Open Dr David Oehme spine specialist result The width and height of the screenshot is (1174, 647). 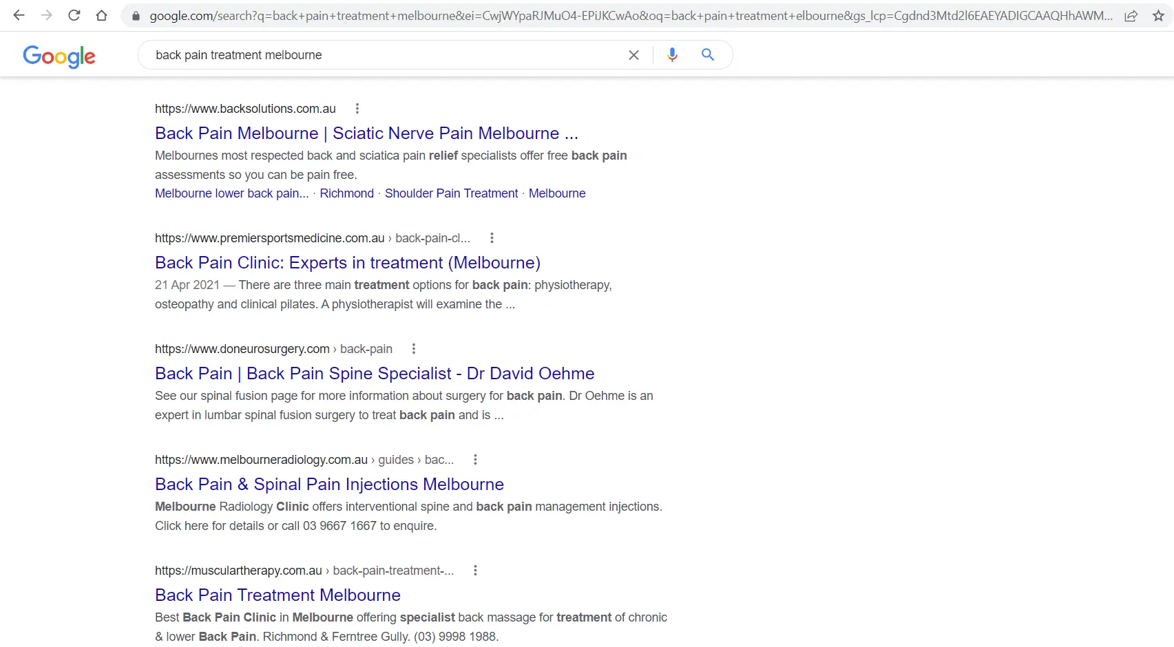pos(375,374)
